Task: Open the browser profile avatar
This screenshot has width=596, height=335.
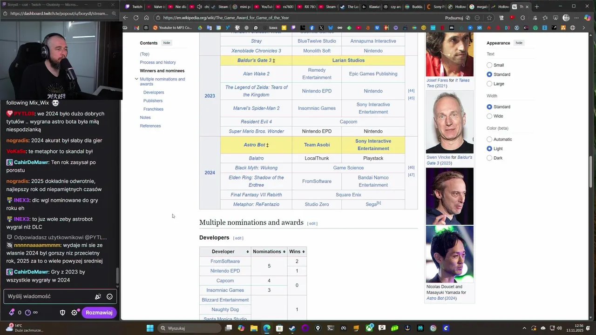Action: pos(566,18)
